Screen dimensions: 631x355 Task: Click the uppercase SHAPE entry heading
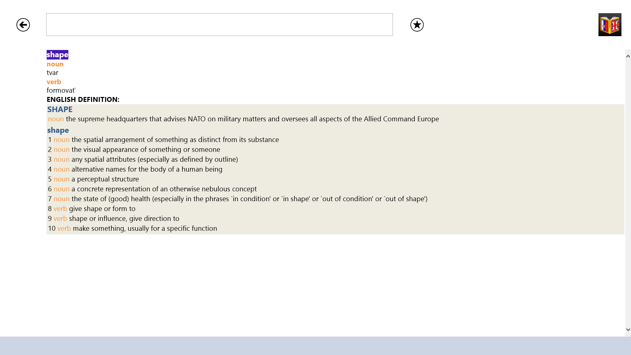pos(60,109)
